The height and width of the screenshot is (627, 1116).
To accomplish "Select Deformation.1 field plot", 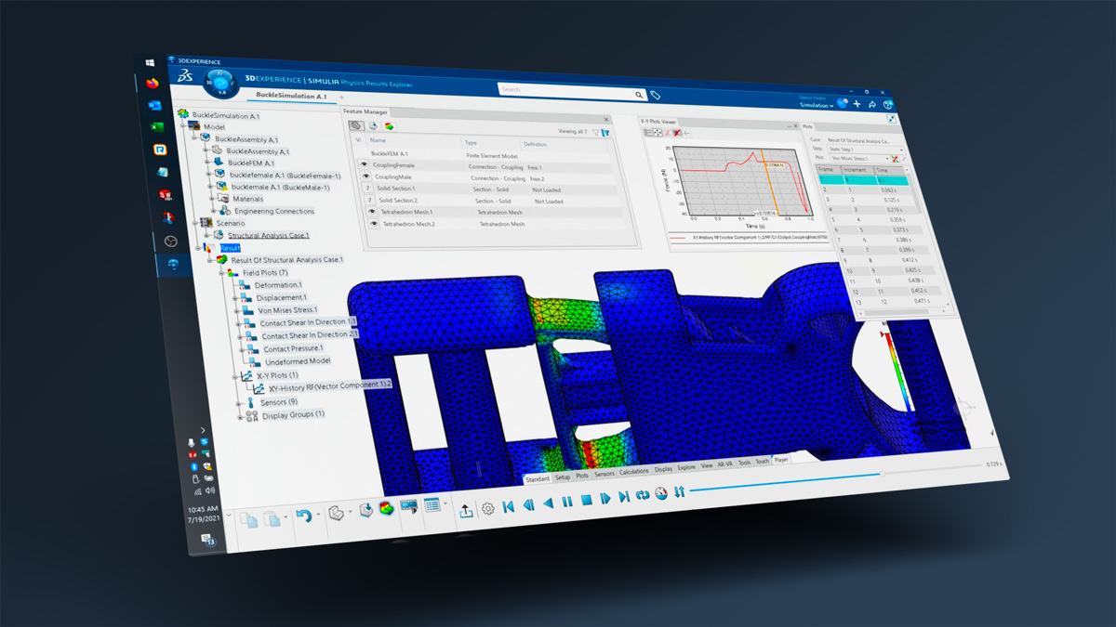I will tap(278, 285).
